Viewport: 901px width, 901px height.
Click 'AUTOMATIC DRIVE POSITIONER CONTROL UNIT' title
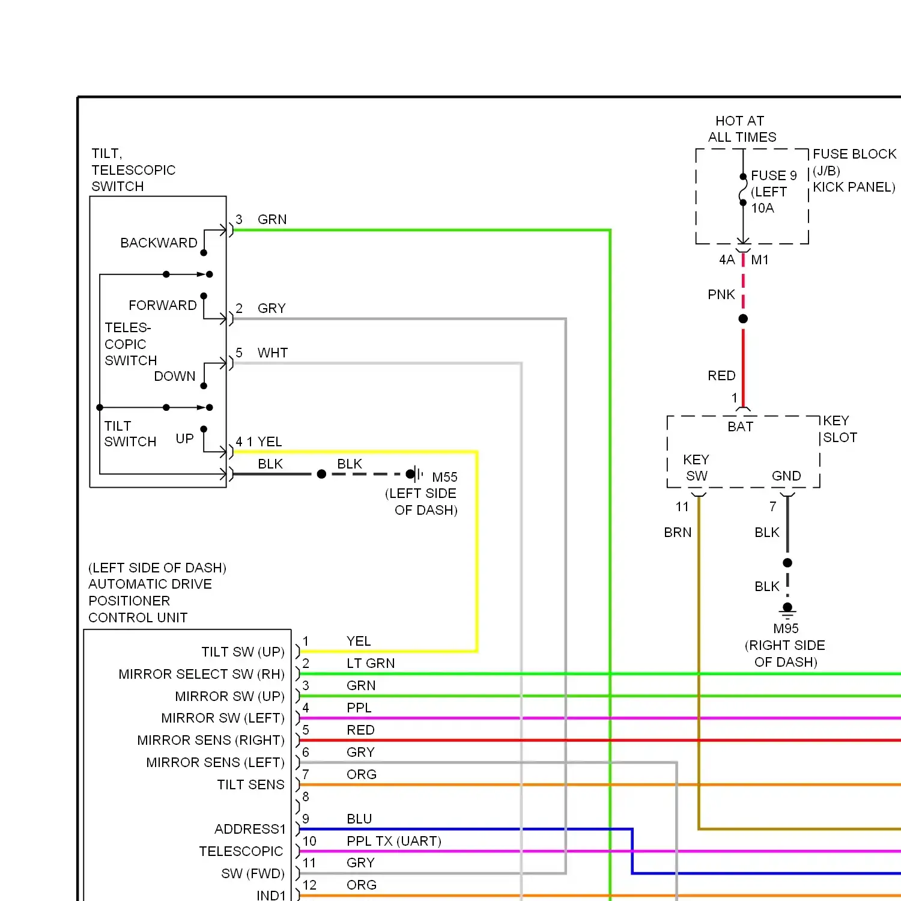tap(150, 601)
